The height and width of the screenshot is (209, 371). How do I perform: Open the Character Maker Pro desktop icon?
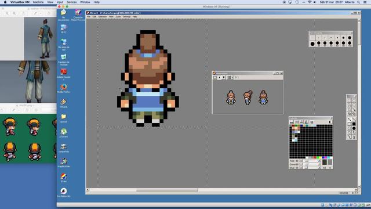point(78,15)
